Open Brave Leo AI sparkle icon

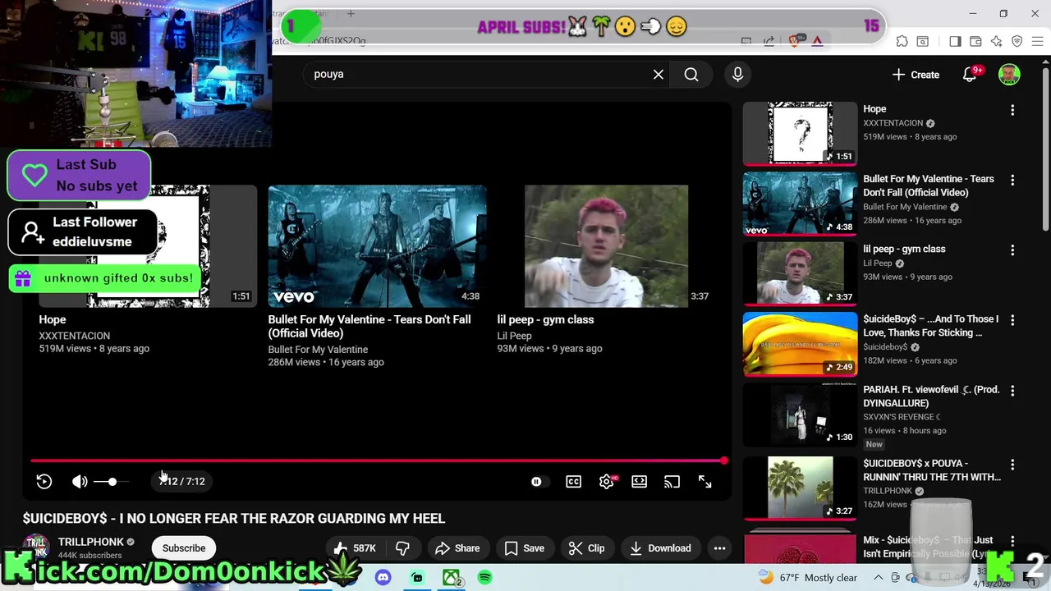click(996, 41)
